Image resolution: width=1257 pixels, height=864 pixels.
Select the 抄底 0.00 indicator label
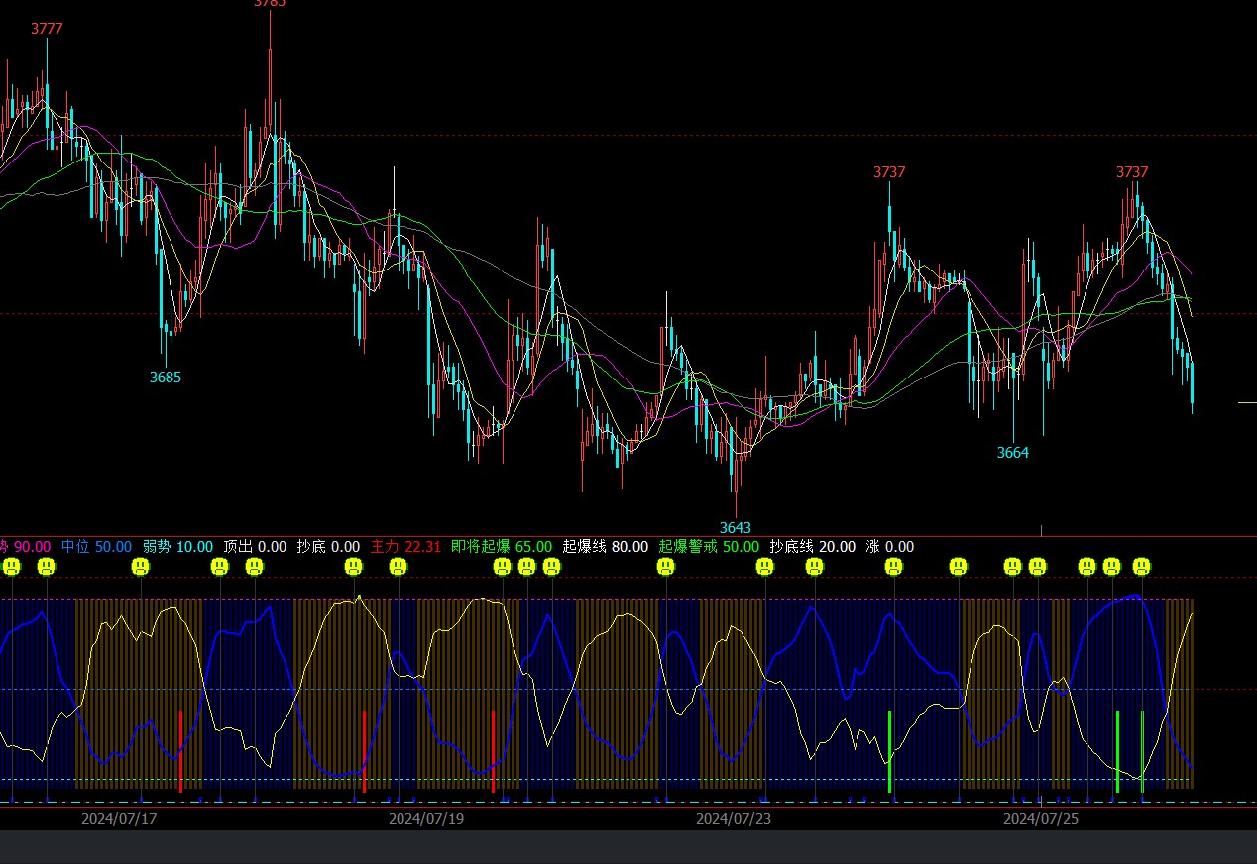point(328,547)
